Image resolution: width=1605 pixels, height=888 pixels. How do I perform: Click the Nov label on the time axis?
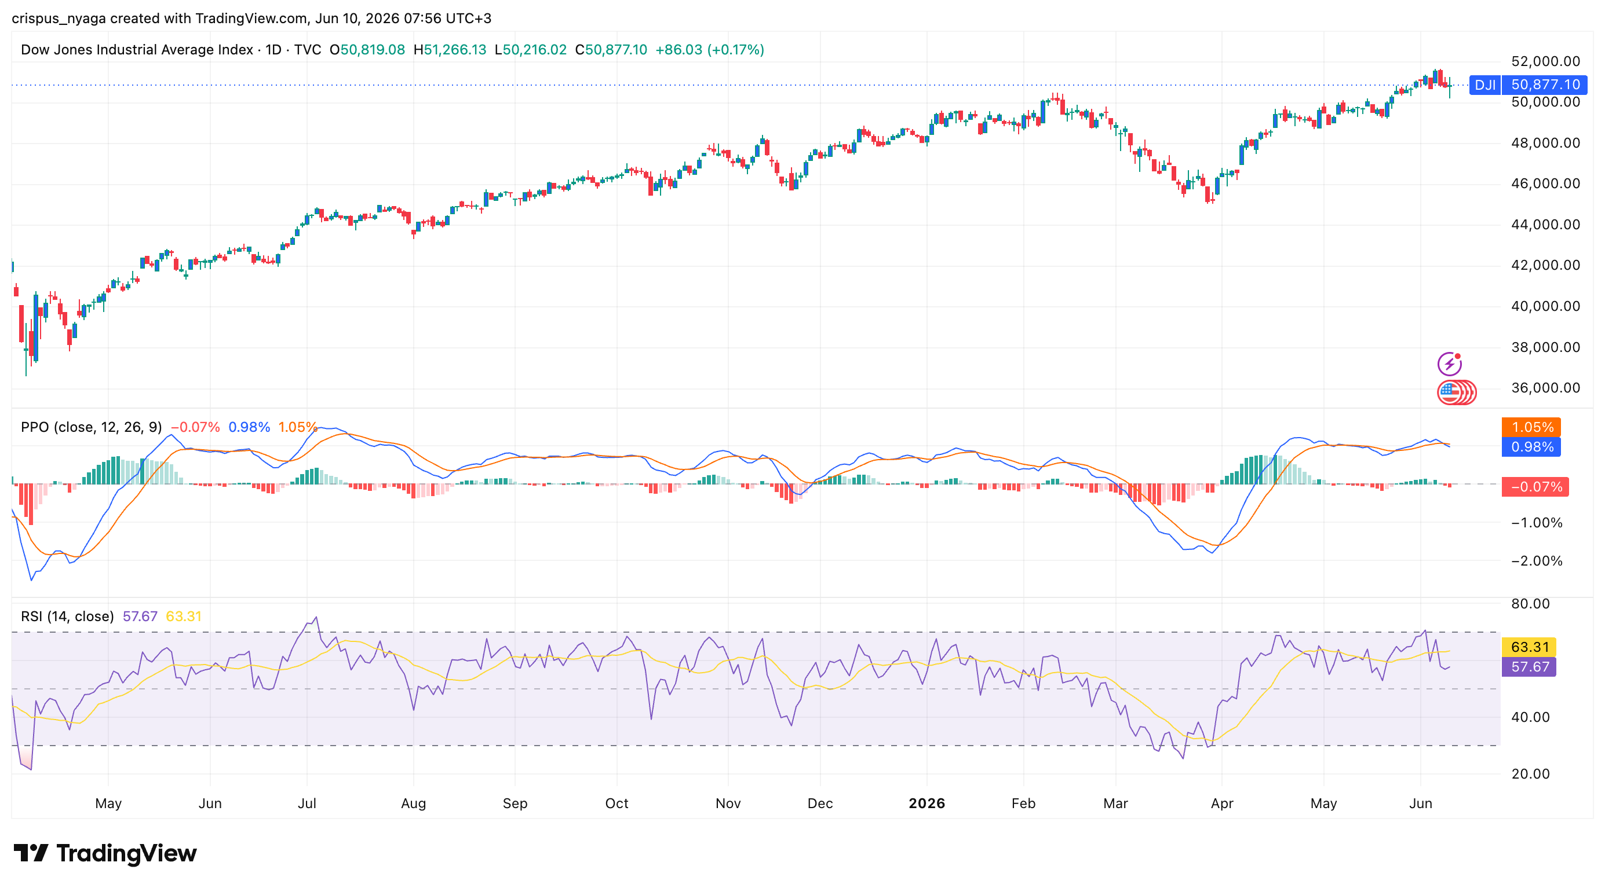728,803
